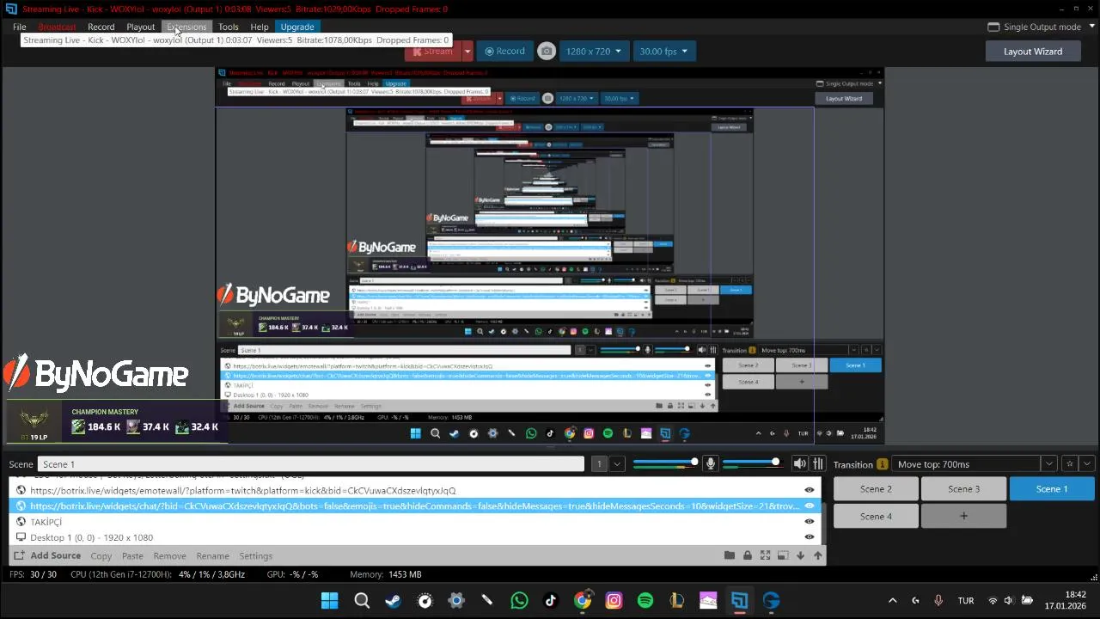Open Steam from the taskbar
Screen dimensions: 1100x619
coord(393,600)
